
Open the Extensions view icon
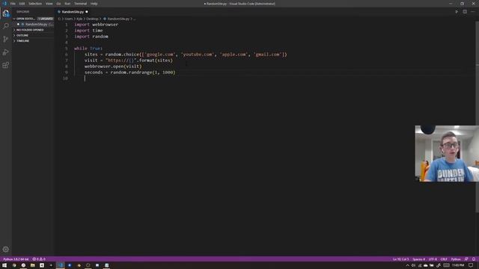pos(6,65)
